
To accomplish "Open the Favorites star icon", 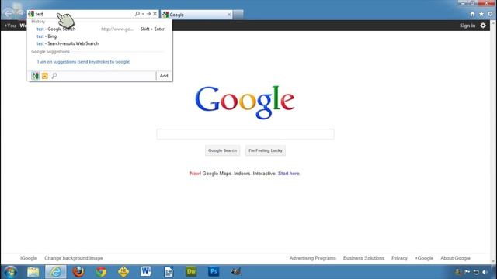I will click(x=481, y=14).
